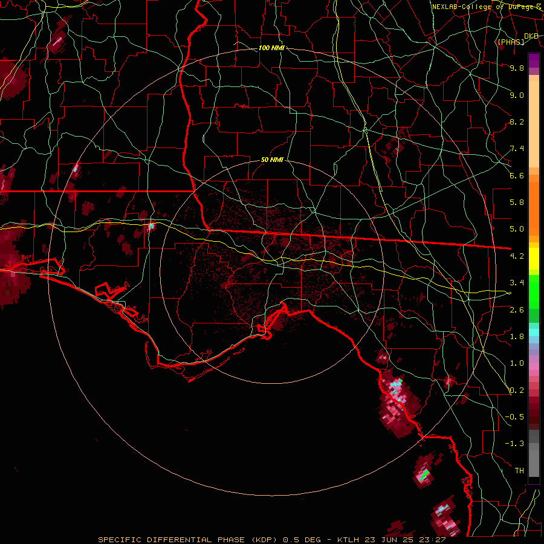Pick the bright green band of the color bar
544x544 pixels.
534,291
